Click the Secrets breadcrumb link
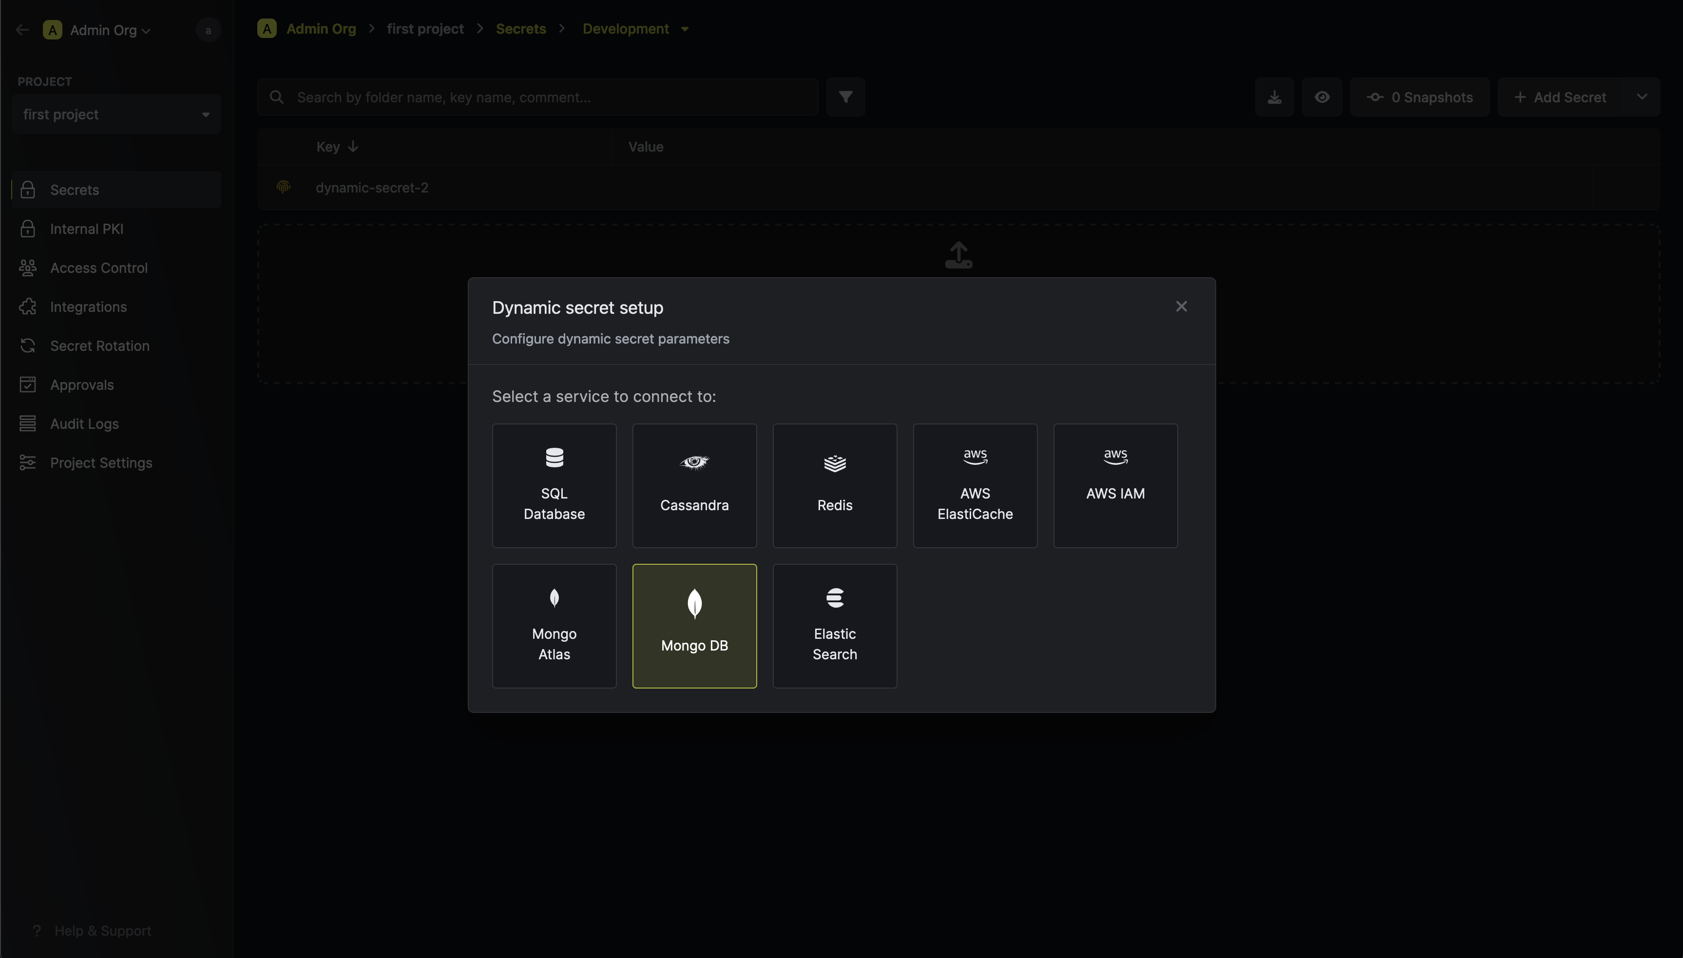This screenshot has height=958, width=1683. coord(520,29)
